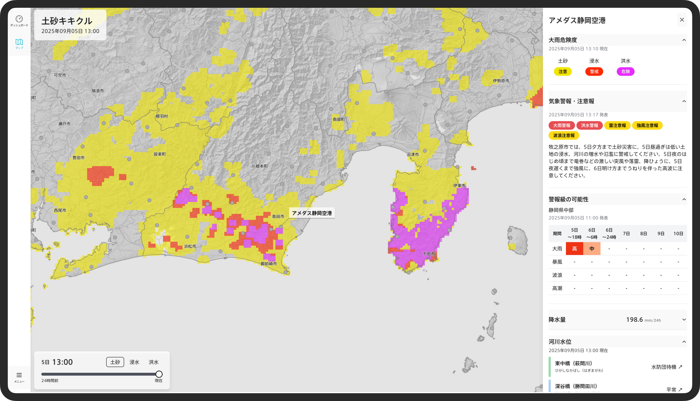The width and height of the screenshot is (700, 401).
Task: Close the アメダス静岡空港 detail panel
Action: point(682,20)
